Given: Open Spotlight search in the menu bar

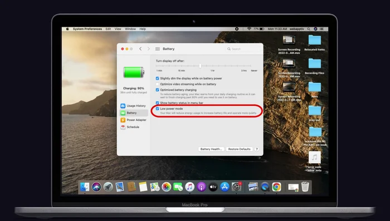Looking at the screenshot, I should (x=309, y=29).
